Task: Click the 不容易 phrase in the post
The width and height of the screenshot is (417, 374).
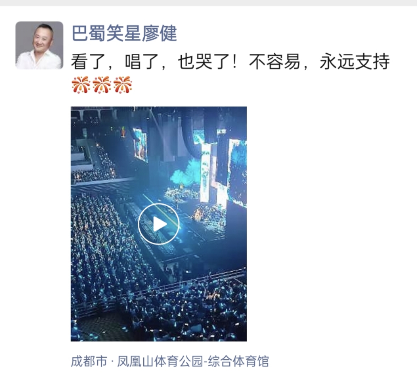Action: point(275,62)
